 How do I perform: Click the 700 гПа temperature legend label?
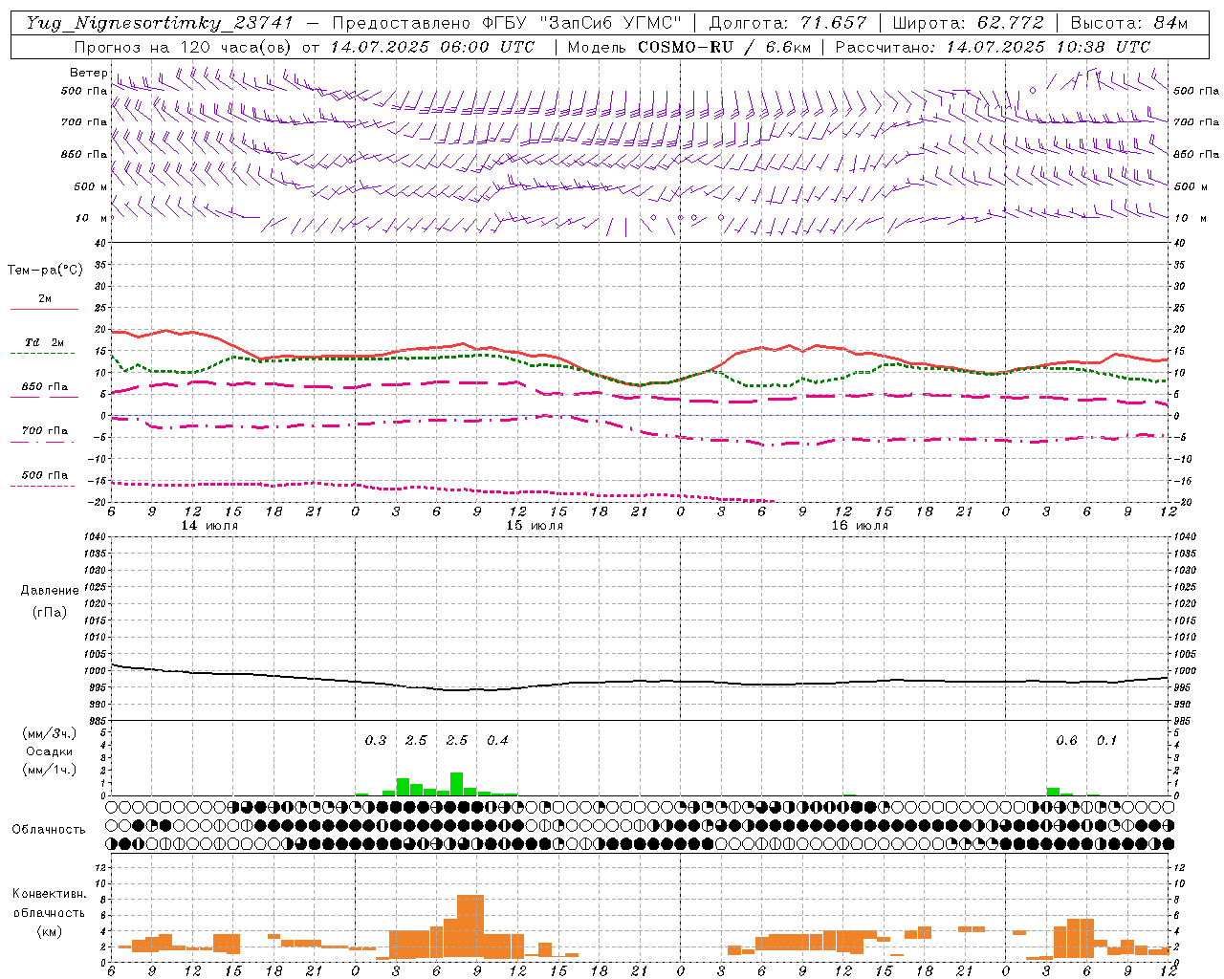[x=44, y=431]
